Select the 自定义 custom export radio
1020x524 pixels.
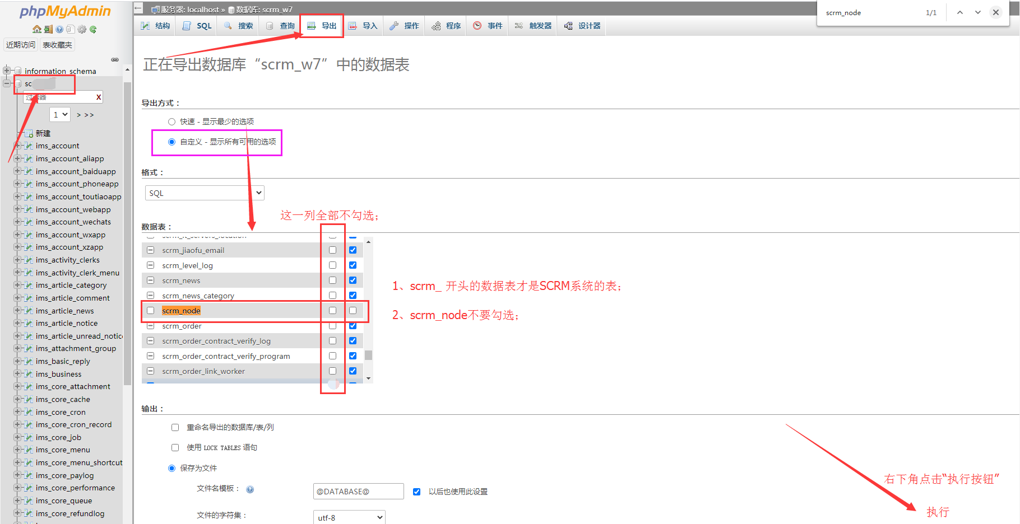(171, 142)
